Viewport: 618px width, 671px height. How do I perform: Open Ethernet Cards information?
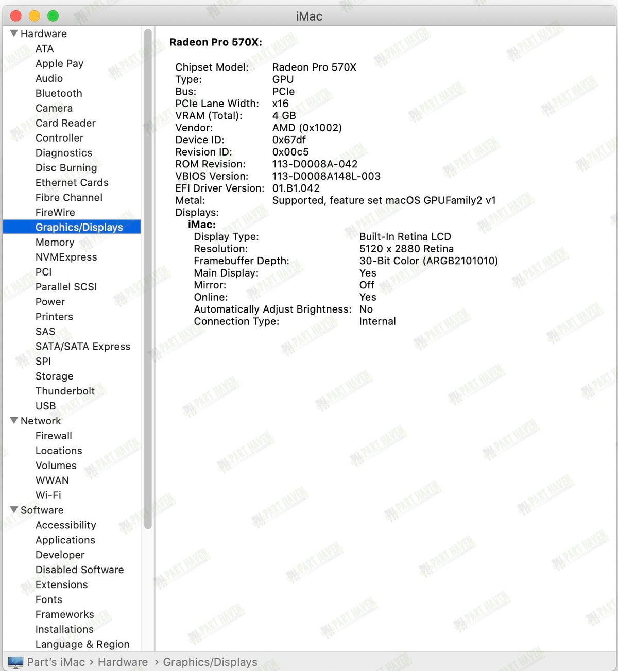click(x=72, y=183)
